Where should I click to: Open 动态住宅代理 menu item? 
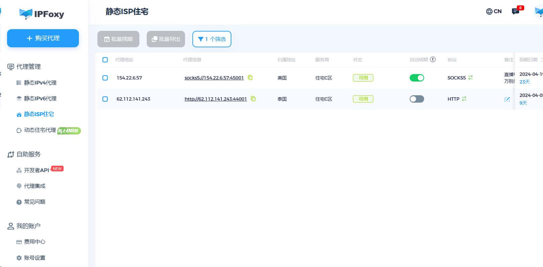pyautogui.click(x=40, y=130)
